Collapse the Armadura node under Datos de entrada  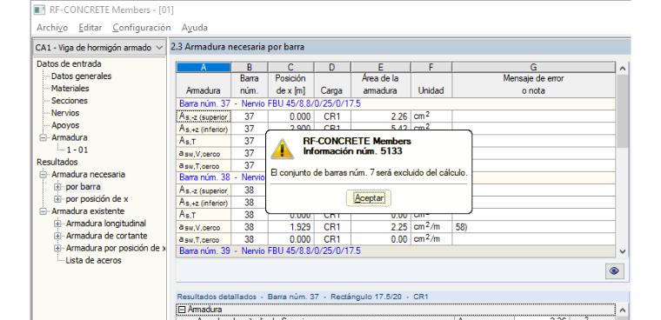pos(43,137)
